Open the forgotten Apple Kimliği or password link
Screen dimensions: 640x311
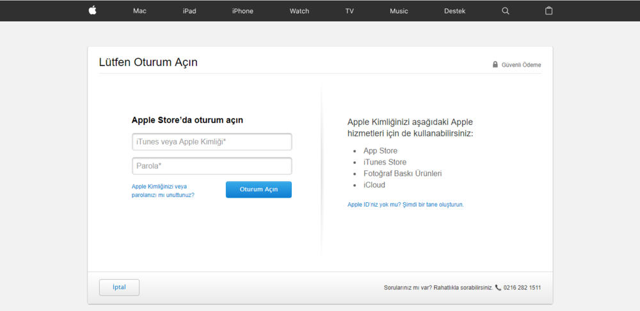(163, 191)
